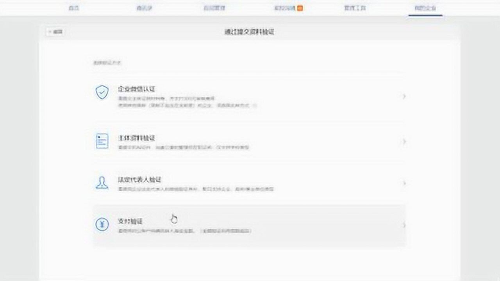
Task: Open the chevron arrow of 企业微信认证 row
Action: [404, 96]
